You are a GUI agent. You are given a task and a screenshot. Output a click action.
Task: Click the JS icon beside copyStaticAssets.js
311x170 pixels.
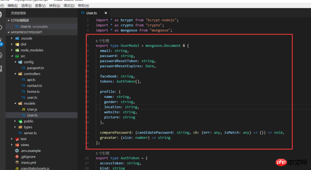click(17, 168)
